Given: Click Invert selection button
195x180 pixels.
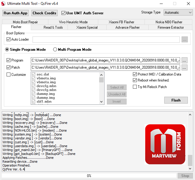Looking at the screenshot, I should coord(117,101).
